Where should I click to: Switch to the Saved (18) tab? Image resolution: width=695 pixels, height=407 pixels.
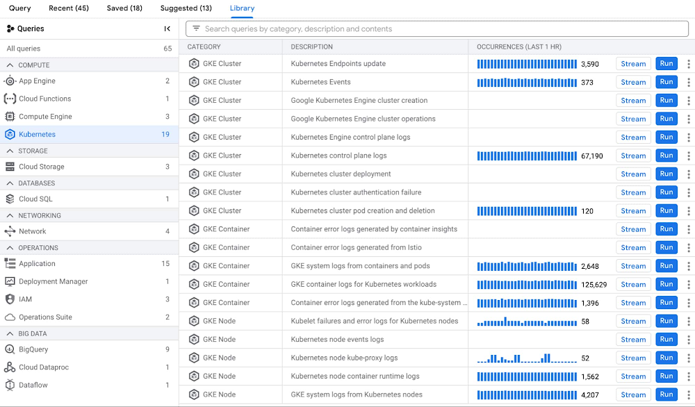click(x=124, y=8)
